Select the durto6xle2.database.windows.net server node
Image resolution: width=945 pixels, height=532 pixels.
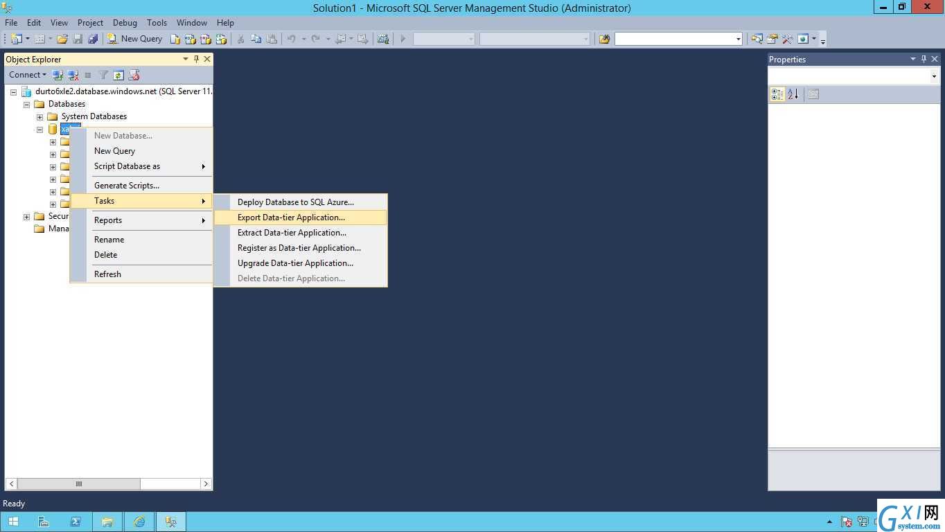[124, 91]
